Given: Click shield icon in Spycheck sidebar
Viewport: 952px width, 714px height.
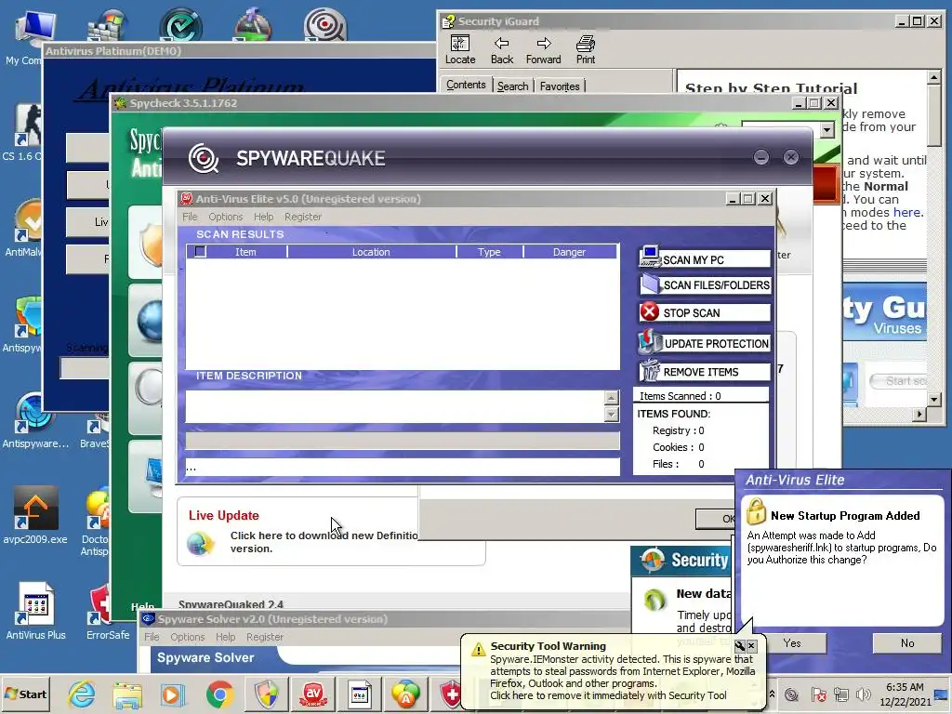Looking at the screenshot, I should [151, 245].
